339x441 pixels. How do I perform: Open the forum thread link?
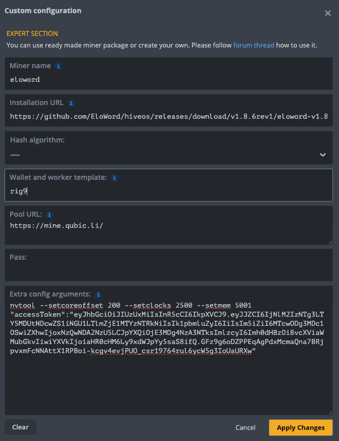pyautogui.click(x=254, y=45)
